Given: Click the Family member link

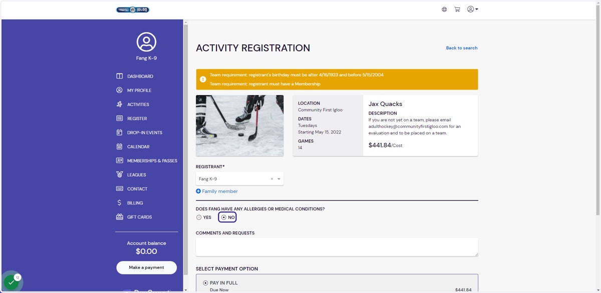Looking at the screenshot, I should click(220, 191).
